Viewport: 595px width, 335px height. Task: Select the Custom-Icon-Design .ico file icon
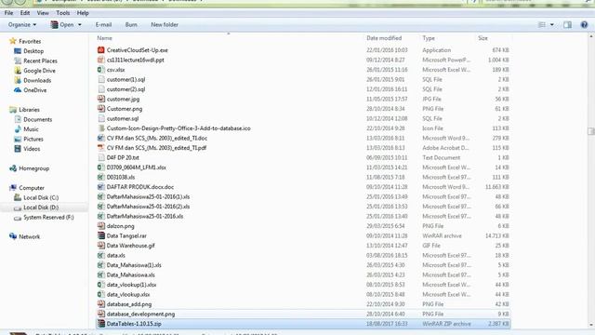100,128
